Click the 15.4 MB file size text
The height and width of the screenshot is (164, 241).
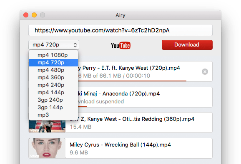(x=81, y=127)
